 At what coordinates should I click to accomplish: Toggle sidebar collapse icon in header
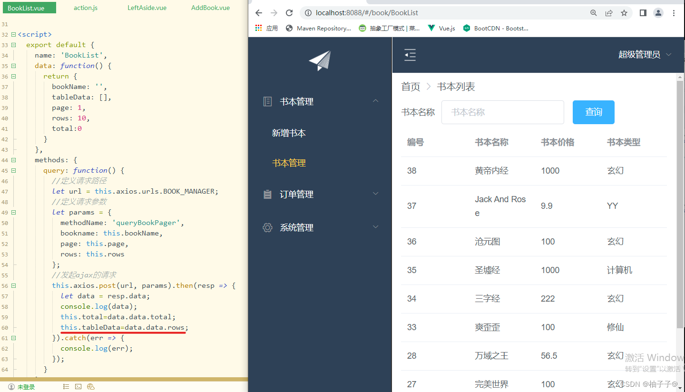pos(410,55)
